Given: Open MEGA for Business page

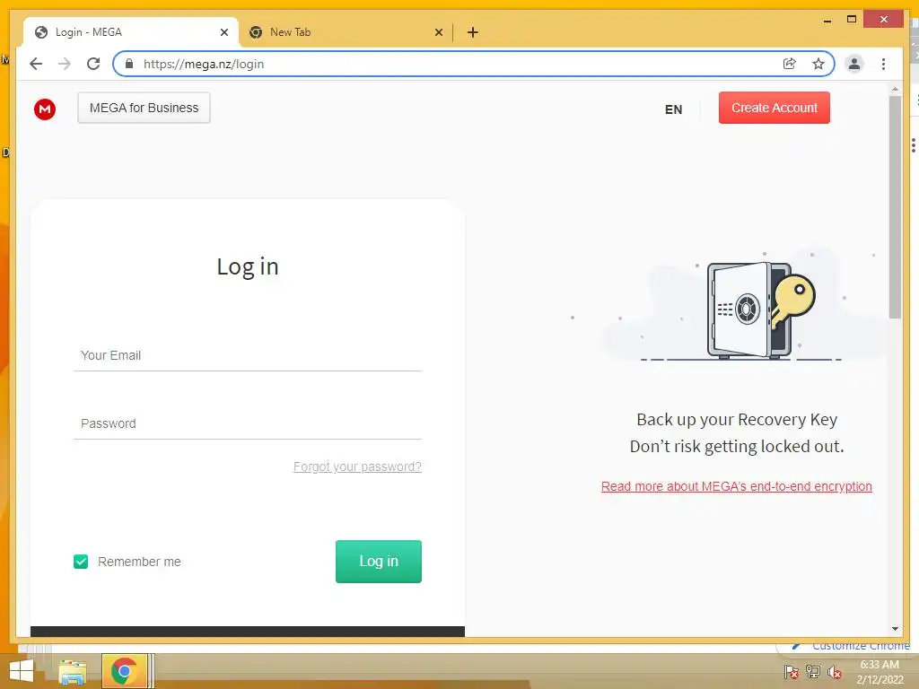Looking at the screenshot, I should tap(144, 108).
